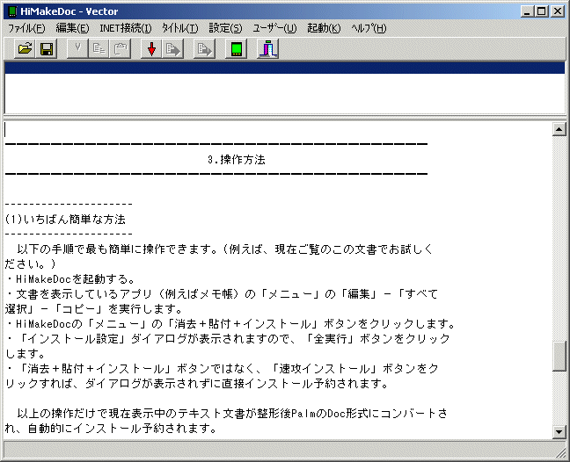Viewport: 570px width, 462px height.
Task: Open the ユーザー(U) menu
Action: coord(274,28)
